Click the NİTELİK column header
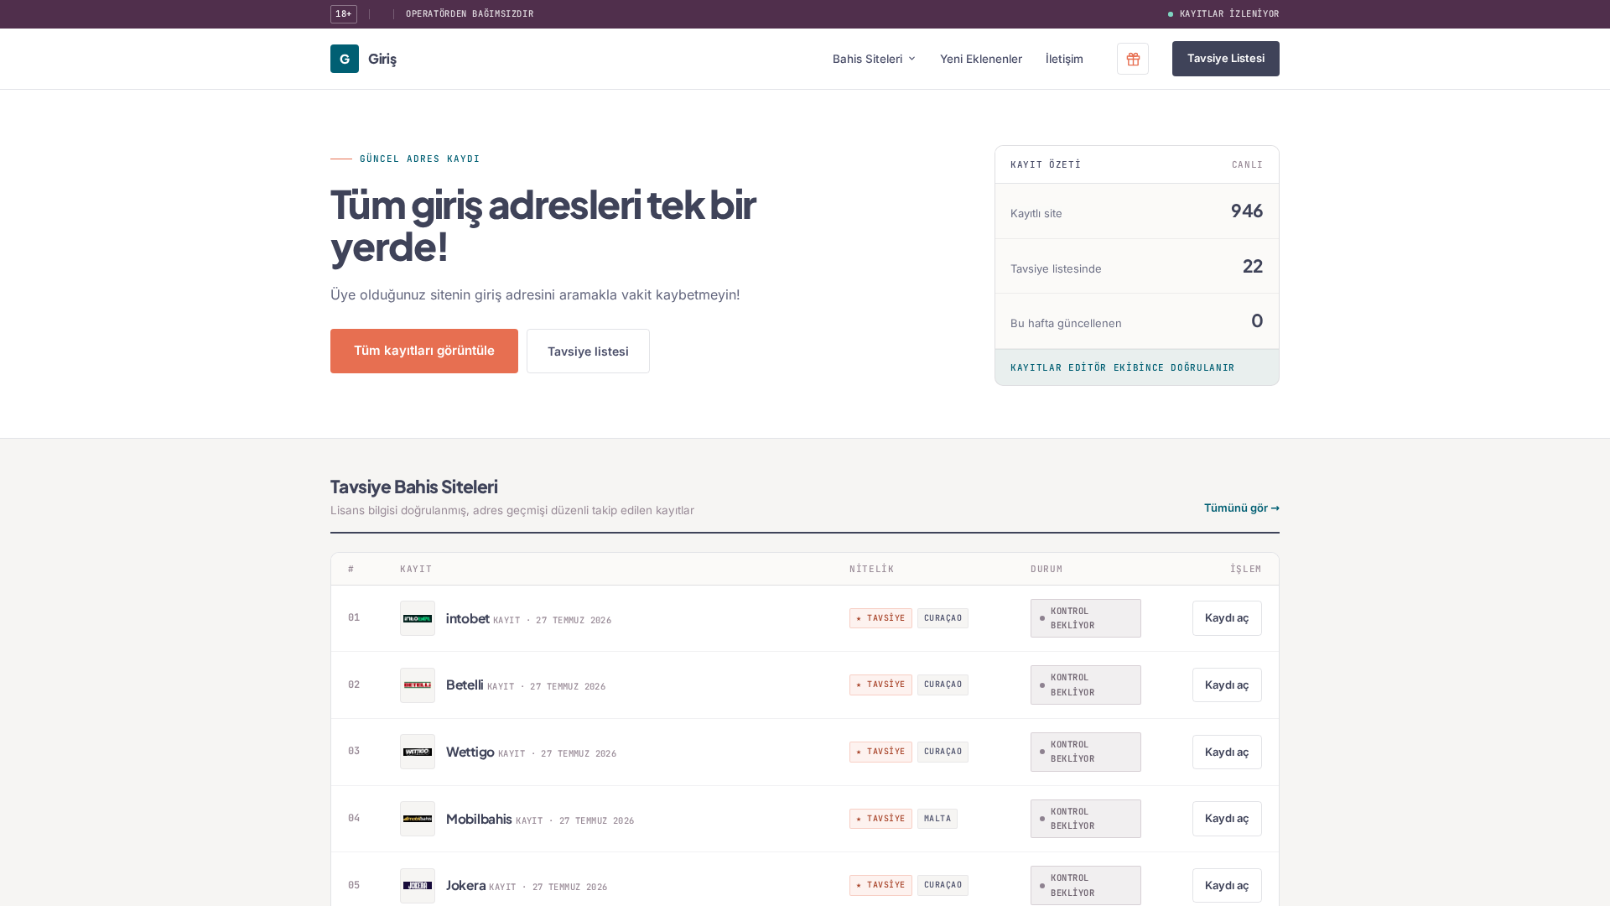The height and width of the screenshot is (906, 1610). [x=872, y=569]
